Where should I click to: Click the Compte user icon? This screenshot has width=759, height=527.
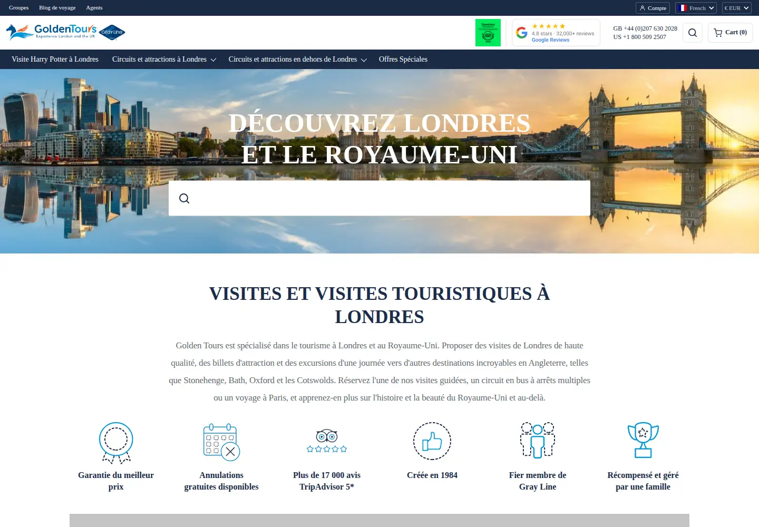pos(643,8)
